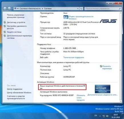124x119 pixels.
Task: Click the Mon-Fri: 9:00am-6:00pm hours text
Action: (x=73, y=52)
